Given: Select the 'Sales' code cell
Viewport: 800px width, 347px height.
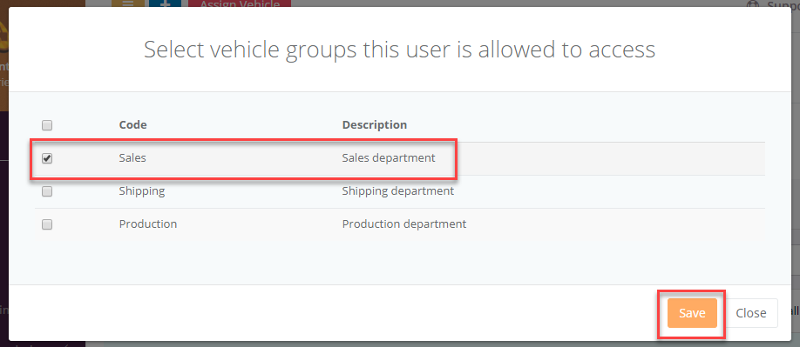Looking at the screenshot, I should [x=132, y=157].
